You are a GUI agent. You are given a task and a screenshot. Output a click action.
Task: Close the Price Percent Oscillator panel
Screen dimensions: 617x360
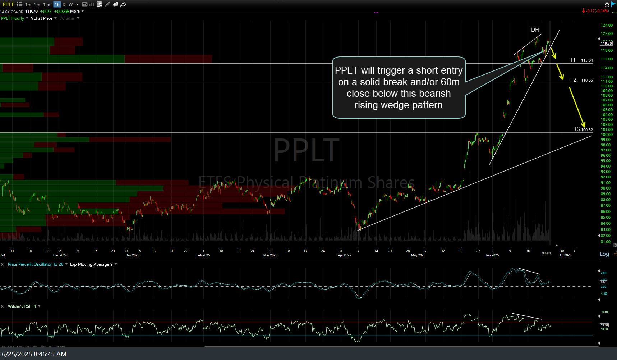[2, 264]
